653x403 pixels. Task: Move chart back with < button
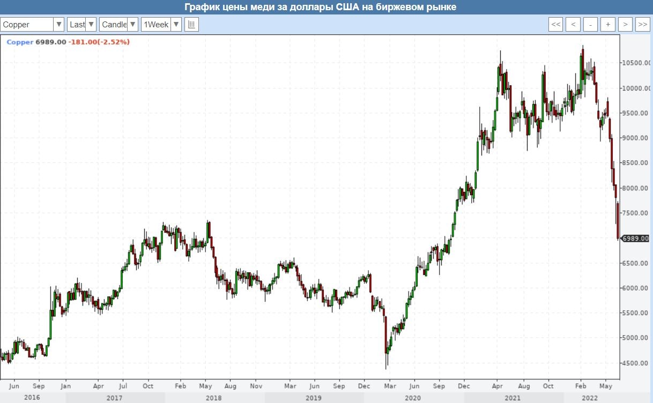click(573, 25)
